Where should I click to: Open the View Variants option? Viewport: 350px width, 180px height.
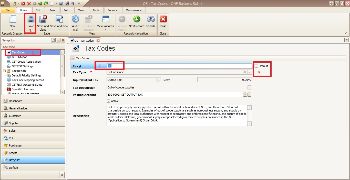pos(105,23)
